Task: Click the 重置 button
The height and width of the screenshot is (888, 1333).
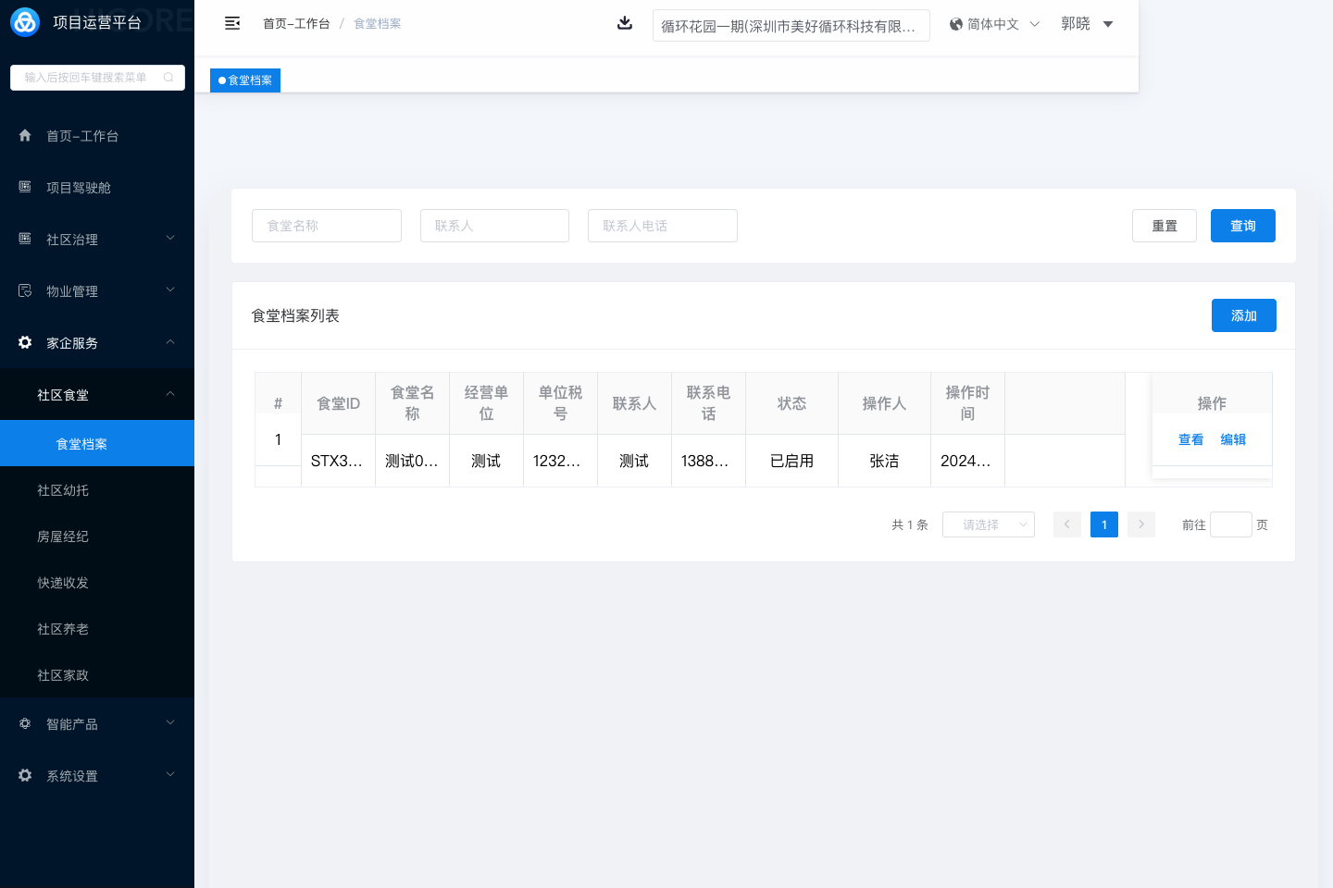Action: (1164, 226)
